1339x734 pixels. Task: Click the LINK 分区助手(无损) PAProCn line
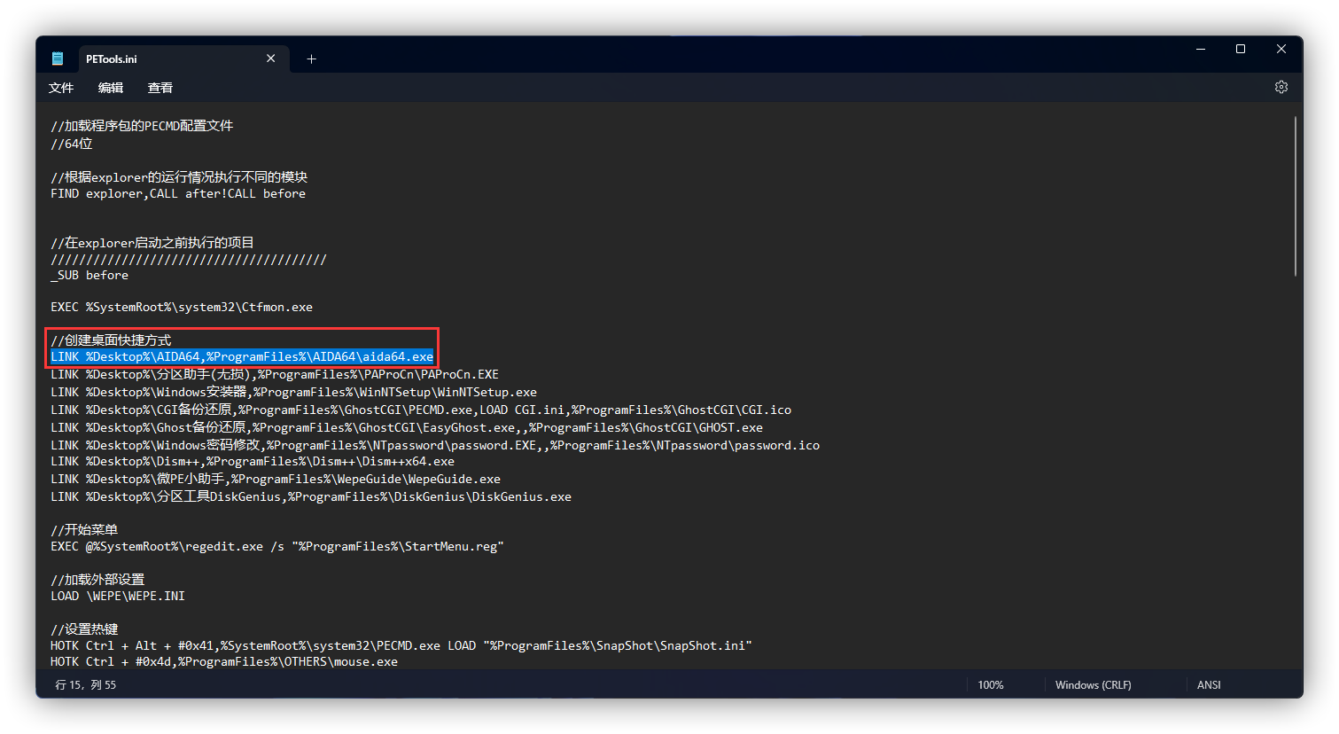tap(275, 374)
